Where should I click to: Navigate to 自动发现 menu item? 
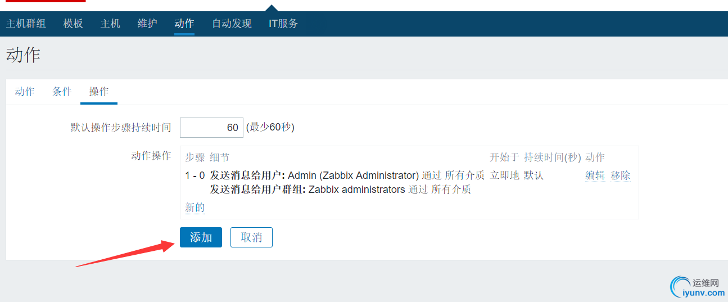pyautogui.click(x=232, y=24)
